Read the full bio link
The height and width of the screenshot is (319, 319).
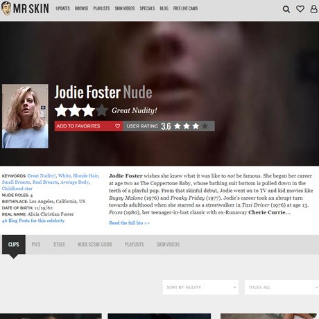tap(129, 223)
